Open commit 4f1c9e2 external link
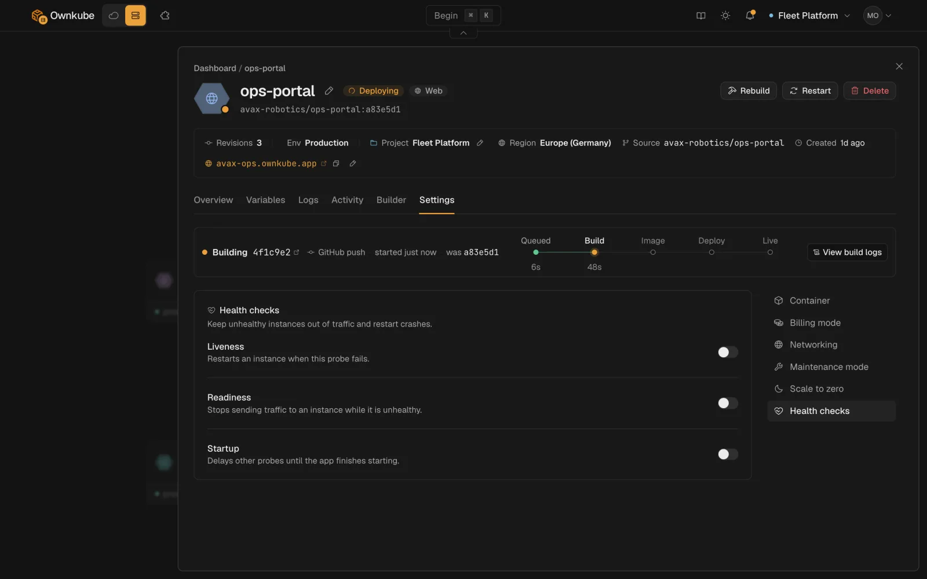 click(297, 252)
